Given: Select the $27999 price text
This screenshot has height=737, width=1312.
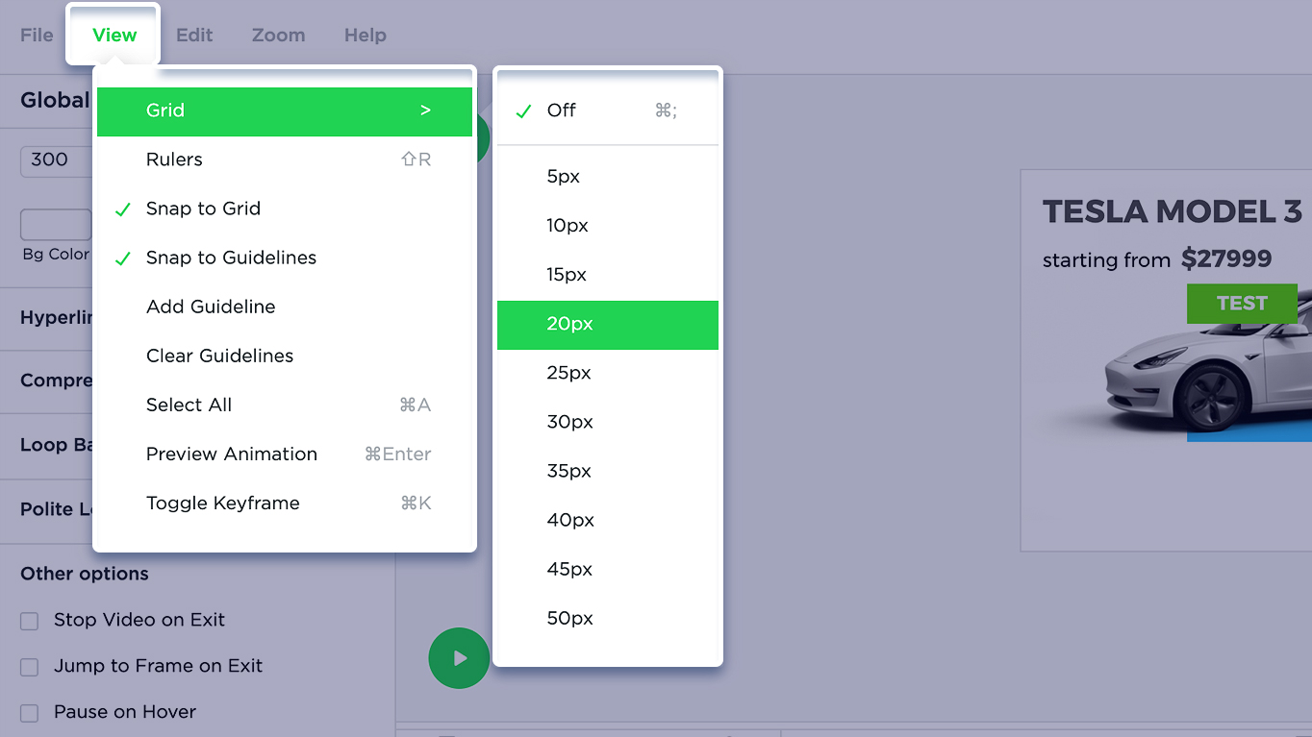Looking at the screenshot, I should [1226, 258].
